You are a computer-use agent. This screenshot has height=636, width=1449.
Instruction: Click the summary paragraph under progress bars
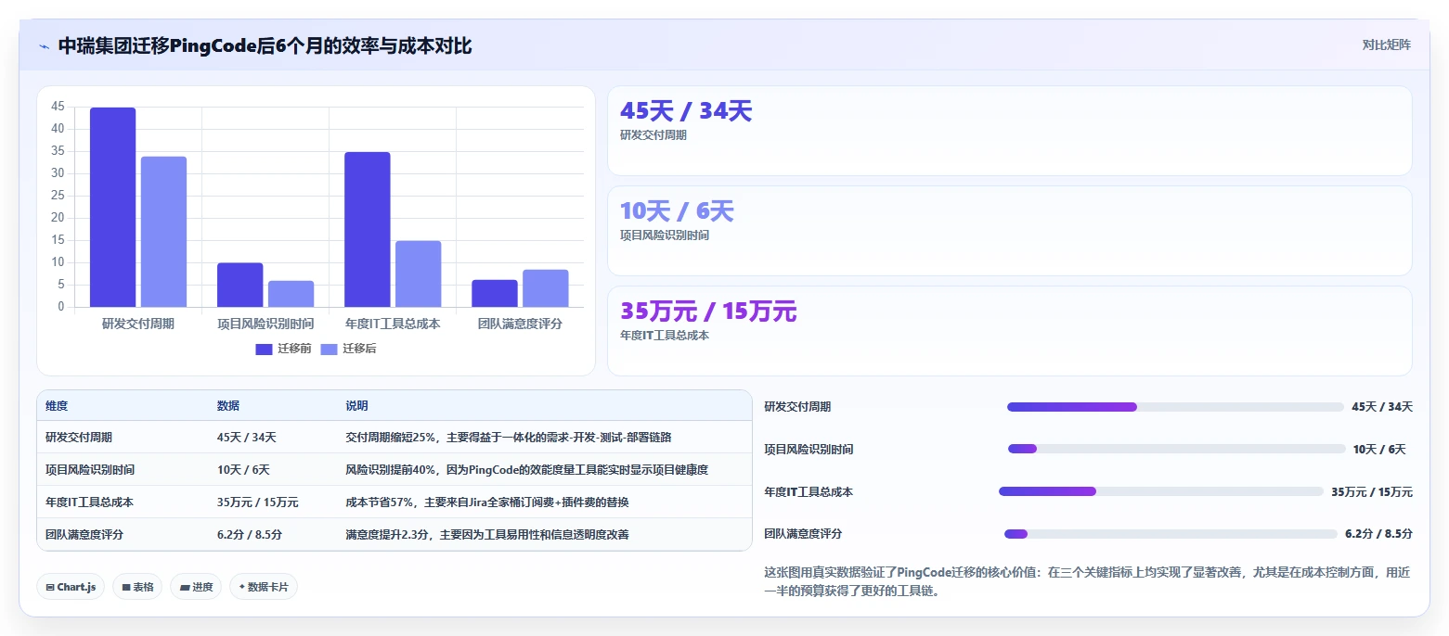coord(1088,581)
